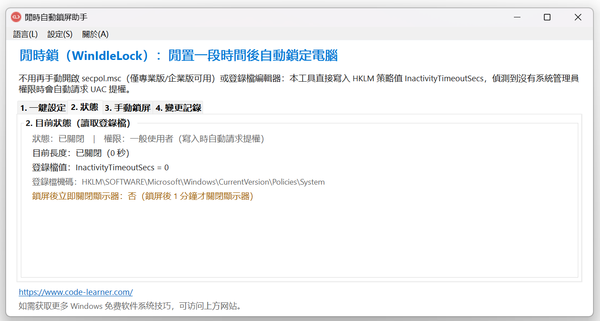The image size is (600, 321).
Task: Click the window title 閒時自動鎖屏助手
Action: point(56,17)
